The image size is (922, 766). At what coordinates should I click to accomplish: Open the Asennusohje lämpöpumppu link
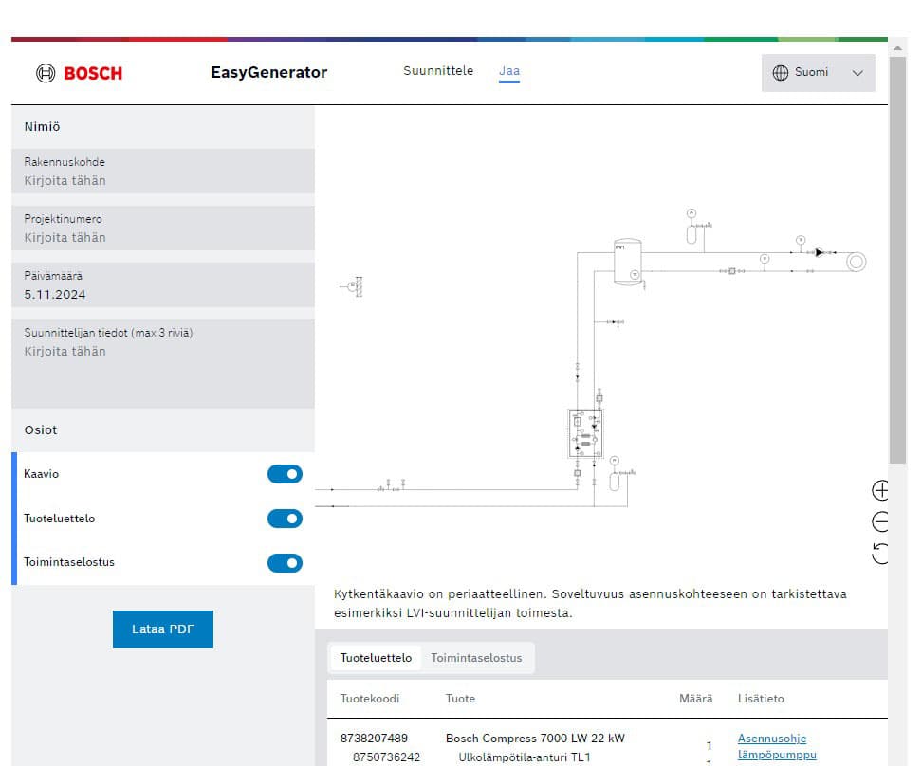(777, 746)
